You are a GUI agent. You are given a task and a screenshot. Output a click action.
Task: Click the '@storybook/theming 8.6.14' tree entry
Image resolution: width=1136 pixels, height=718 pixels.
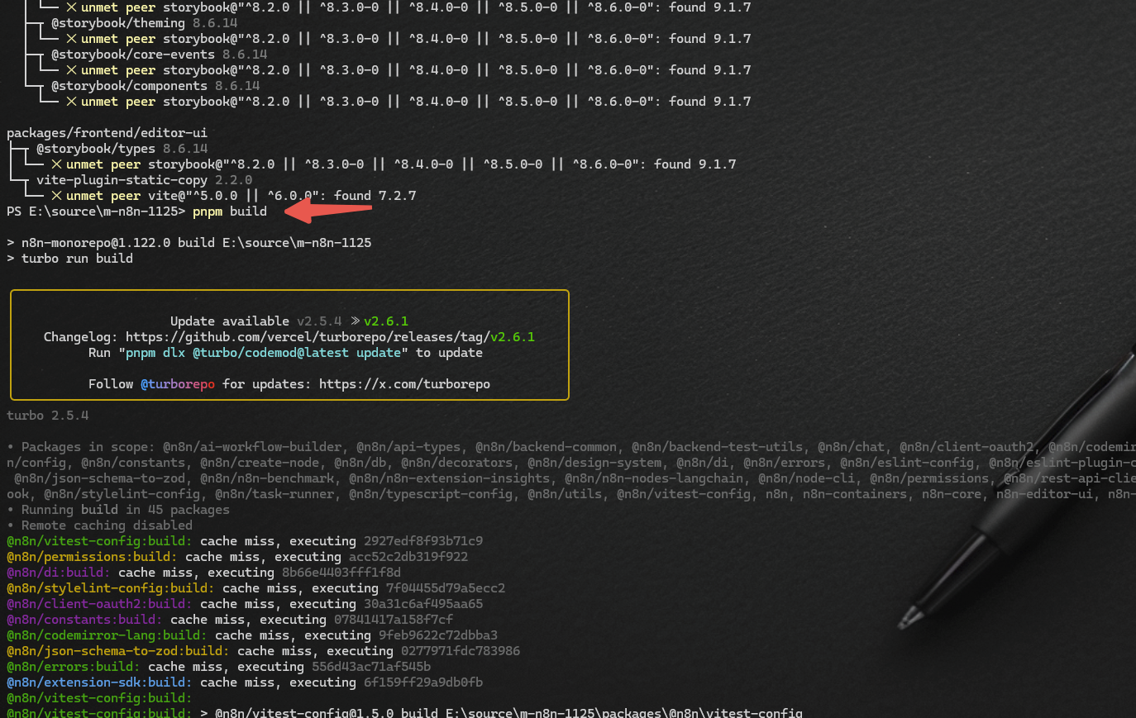click(144, 23)
